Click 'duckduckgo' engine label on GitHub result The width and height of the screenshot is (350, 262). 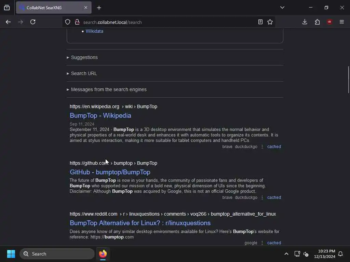click(x=246, y=198)
